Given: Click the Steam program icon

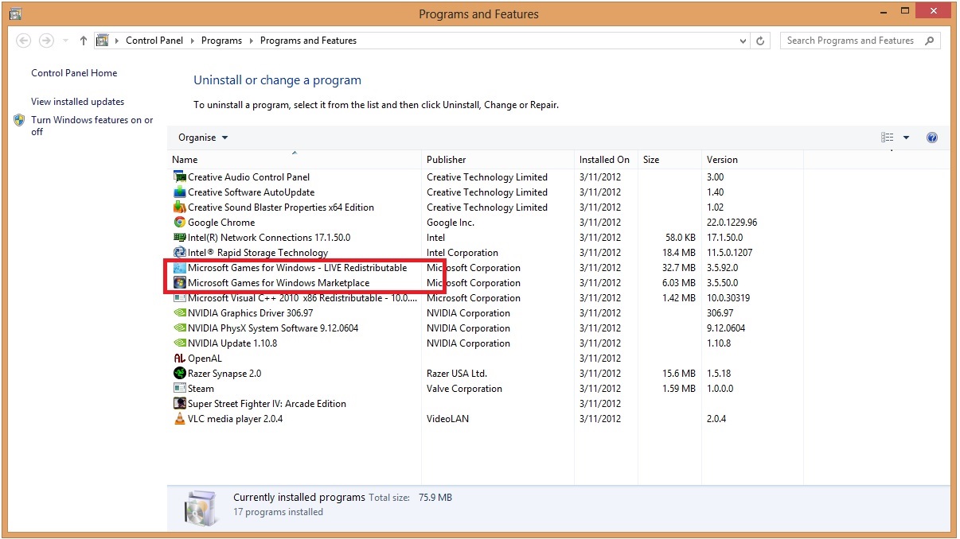Looking at the screenshot, I should coord(179,389).
